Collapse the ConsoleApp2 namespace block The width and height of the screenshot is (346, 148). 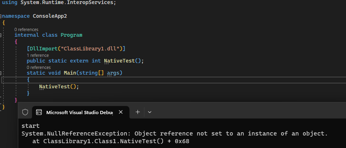(x=1, y=16)
